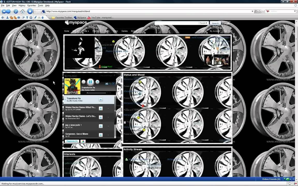
Task: Open Online Friends (9) in status bar
Action: (x=271, y=179)
